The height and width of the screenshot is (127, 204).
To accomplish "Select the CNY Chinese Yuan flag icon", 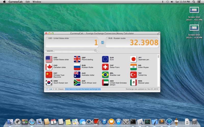I will pos(49,75).
